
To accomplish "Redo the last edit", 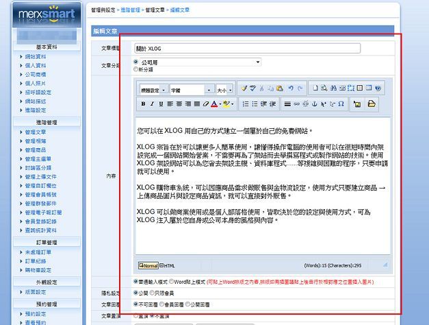I will 300,88.
